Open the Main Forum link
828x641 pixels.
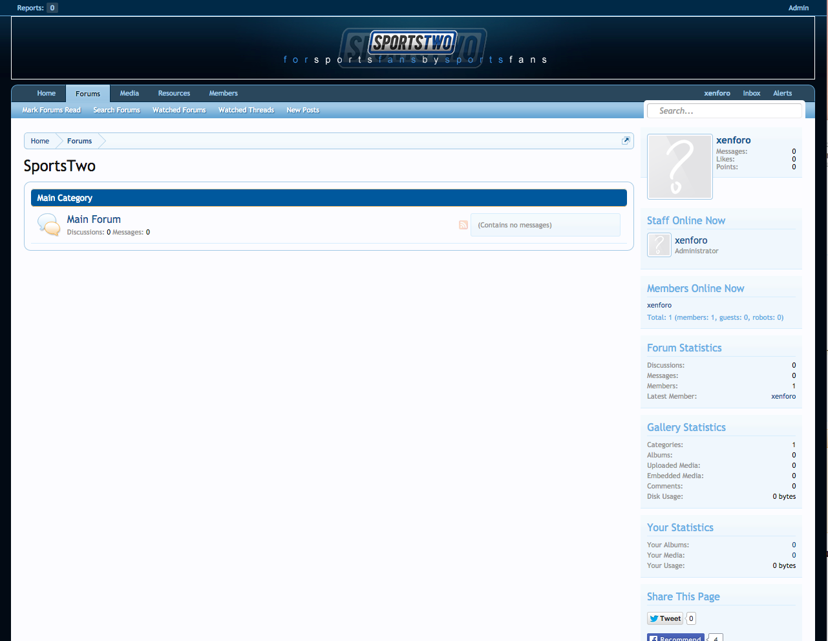[x=94, y=220]
